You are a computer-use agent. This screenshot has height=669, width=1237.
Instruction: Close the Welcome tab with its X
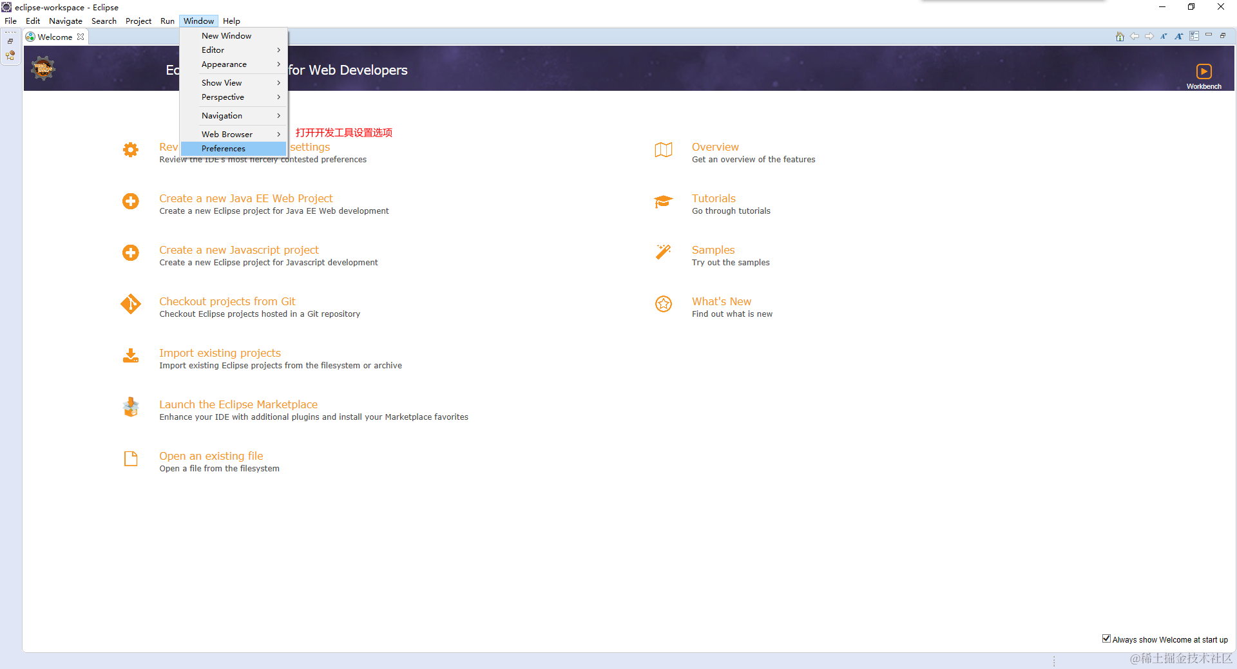(x=81, y=37)
